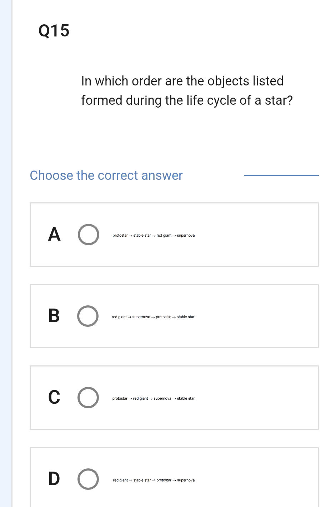This screenshot has width=336, height=507.
Task: Select radio button for option B
Action: [88, 316]
